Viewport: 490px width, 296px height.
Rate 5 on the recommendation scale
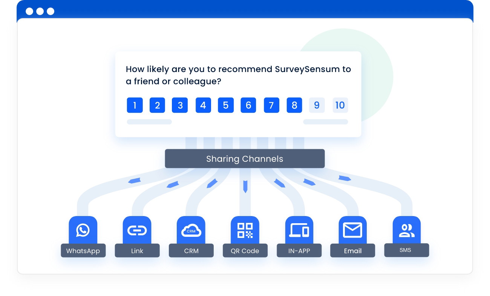coord(226,105)
